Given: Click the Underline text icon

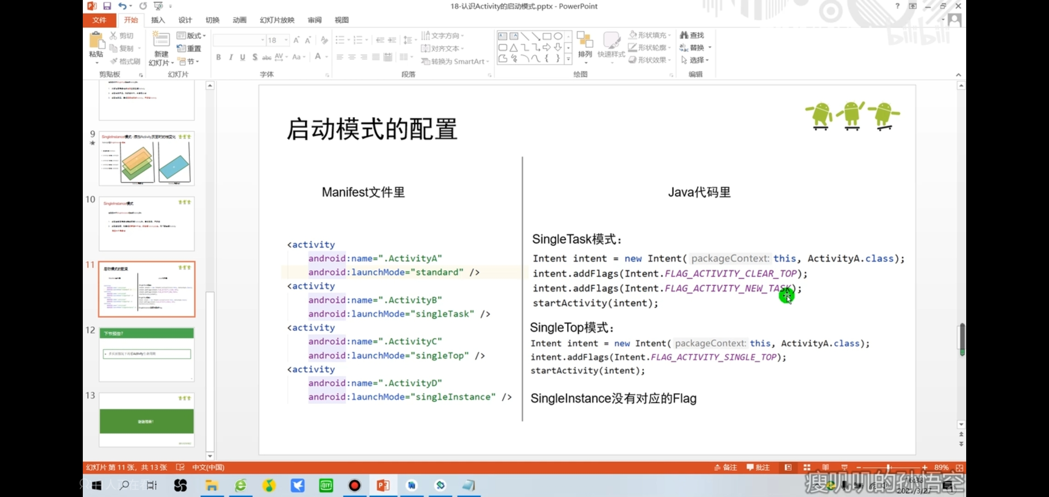Looking at the screenshot, I should pyautogui.click(x=242, y=57).
